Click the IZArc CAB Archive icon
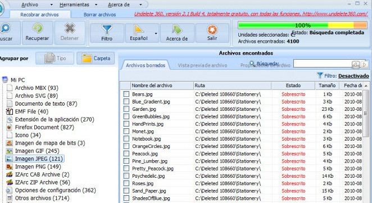This screenshot has height=203, width=372. pyautogui.click(x=10, y=174)
